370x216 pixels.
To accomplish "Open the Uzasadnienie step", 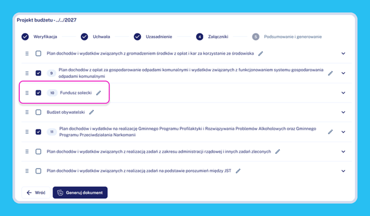I will click(153, 37).
